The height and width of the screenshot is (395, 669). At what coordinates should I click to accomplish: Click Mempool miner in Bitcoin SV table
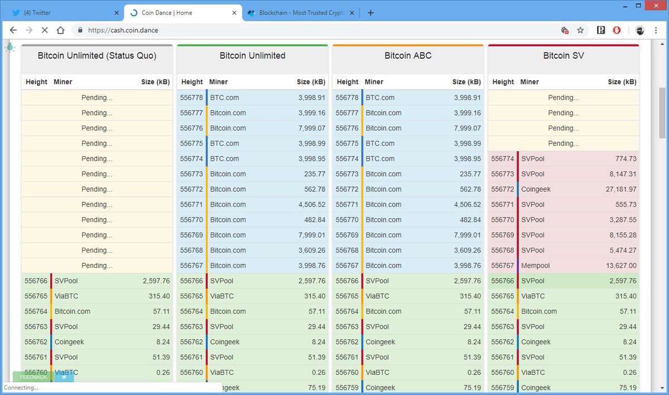535,266
